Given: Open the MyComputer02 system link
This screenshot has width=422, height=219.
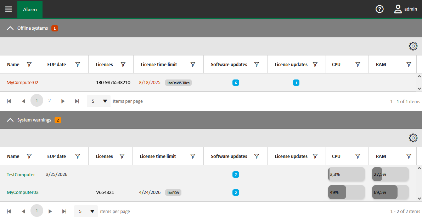Looking at the screenshot, I should coord(22,82).
